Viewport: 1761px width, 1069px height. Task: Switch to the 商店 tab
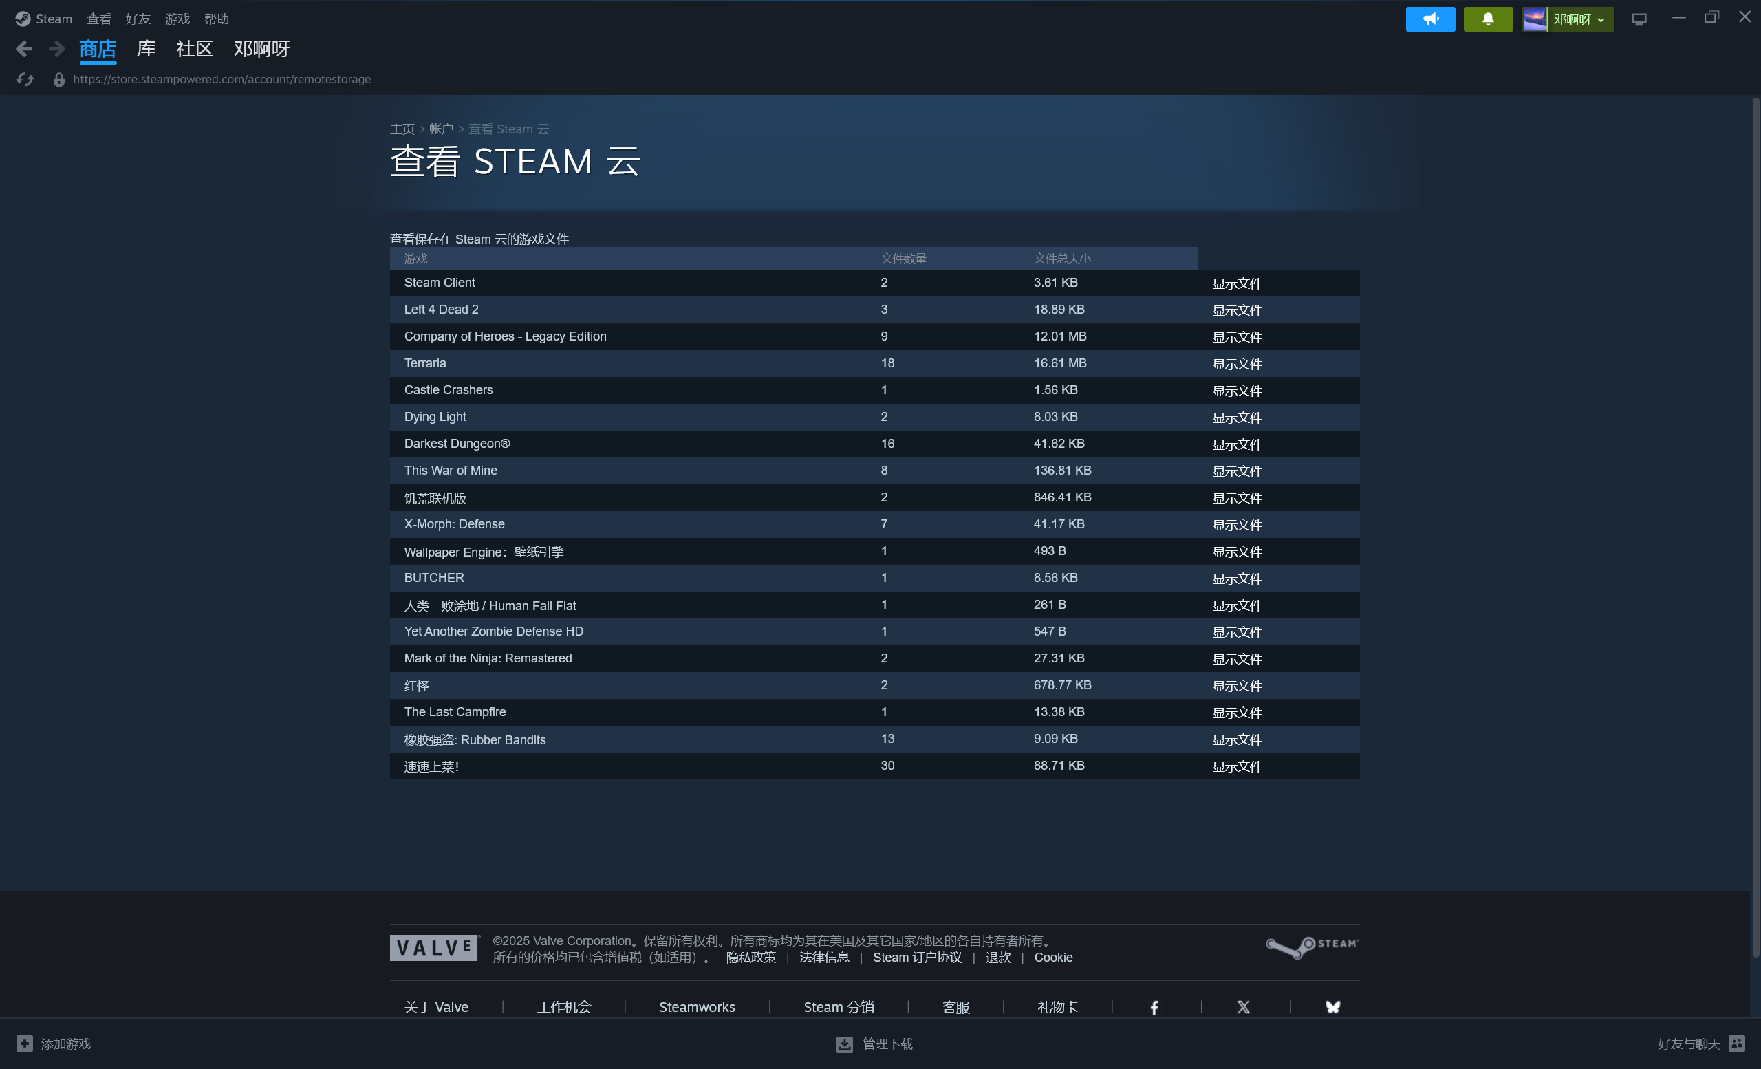click(x=98, y=49)
